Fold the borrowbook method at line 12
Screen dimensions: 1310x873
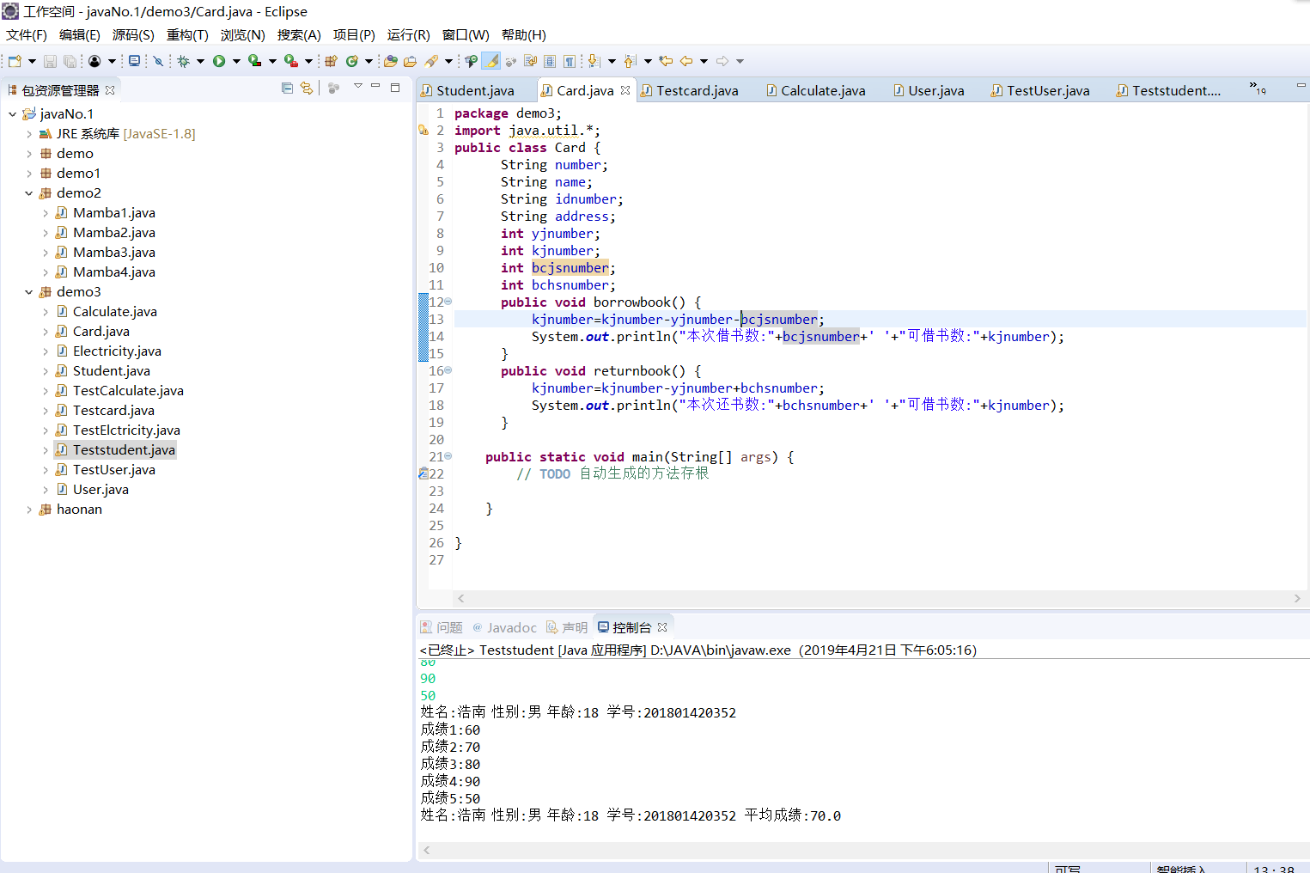click(448, 302)
